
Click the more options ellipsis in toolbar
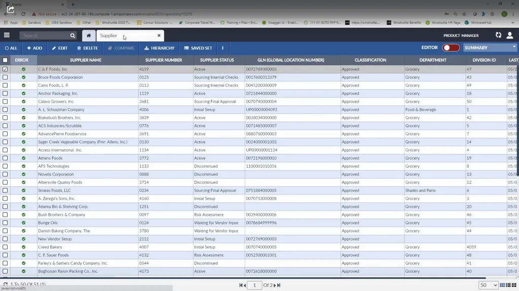tap(223, 48)
